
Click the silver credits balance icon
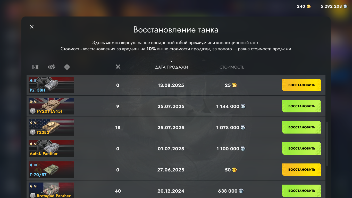(x=345, y=6)
